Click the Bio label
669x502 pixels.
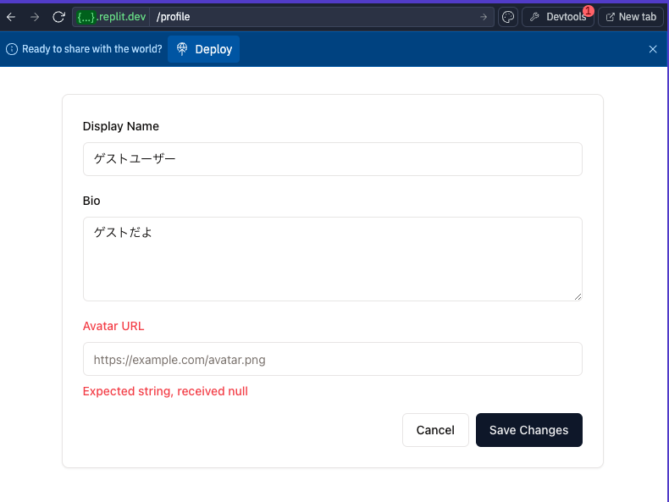tap(91, 201)
